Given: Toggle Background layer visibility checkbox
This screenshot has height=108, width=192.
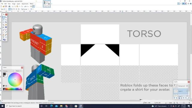Looking at the screenshot, I should (x=187, y=86).
